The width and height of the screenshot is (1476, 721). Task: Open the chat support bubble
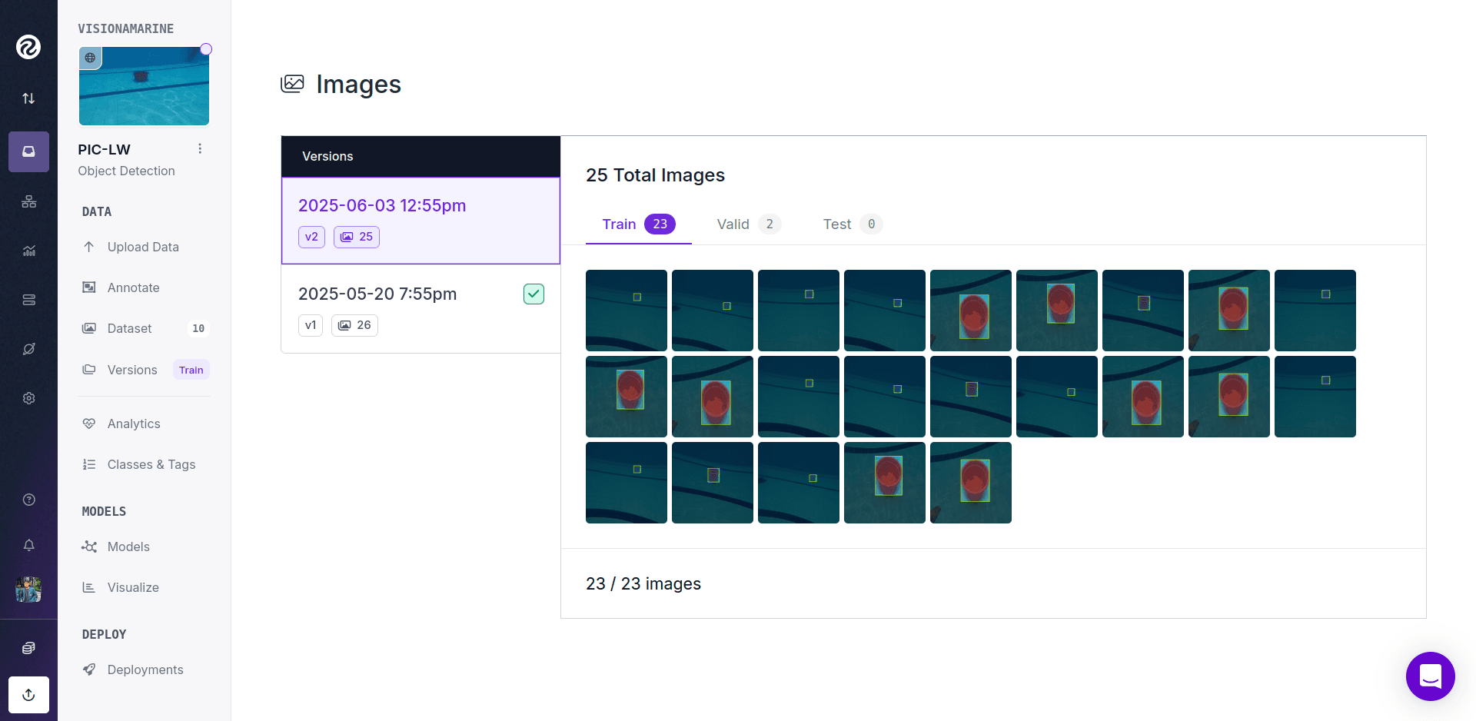[x=1430, y=676]
